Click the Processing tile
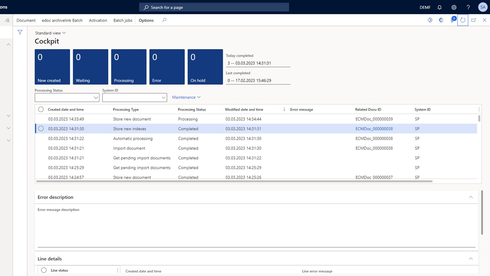490x276 pixels. point(129,67)
